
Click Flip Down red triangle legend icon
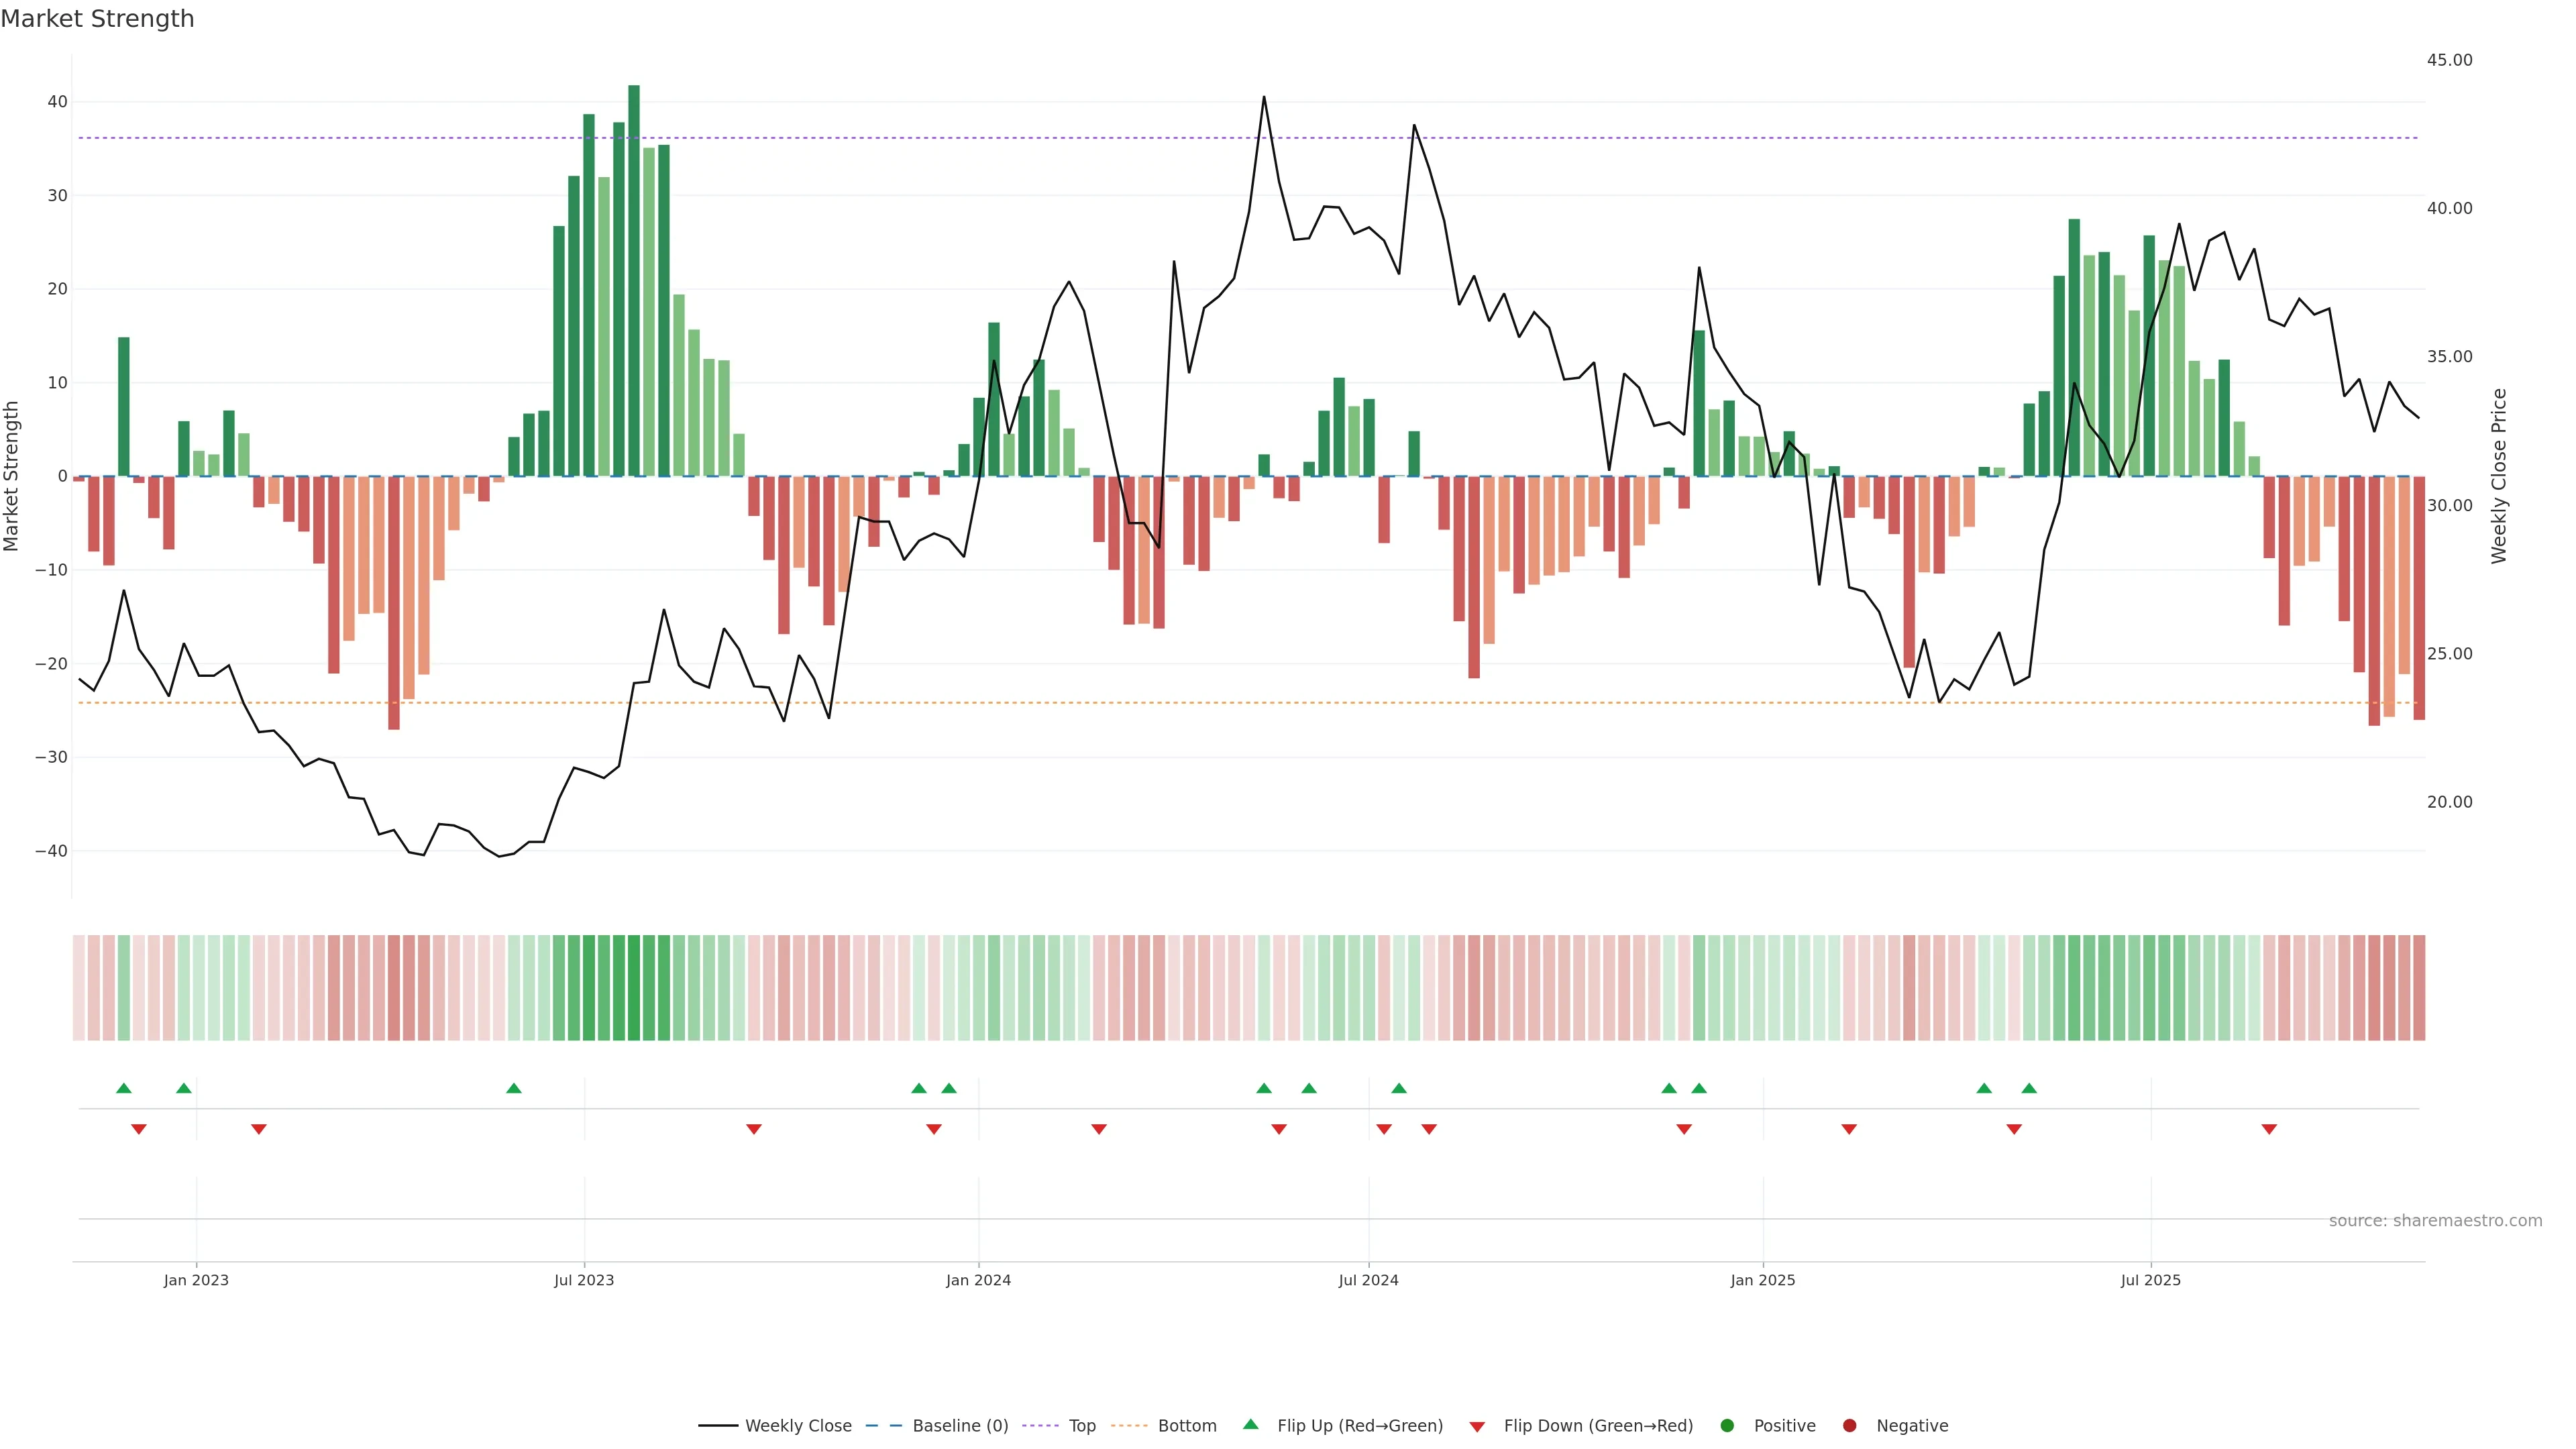(1477, 1426)
